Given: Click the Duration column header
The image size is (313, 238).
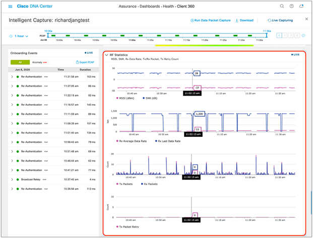Looking at the screenshot, I should coord(85,70).
